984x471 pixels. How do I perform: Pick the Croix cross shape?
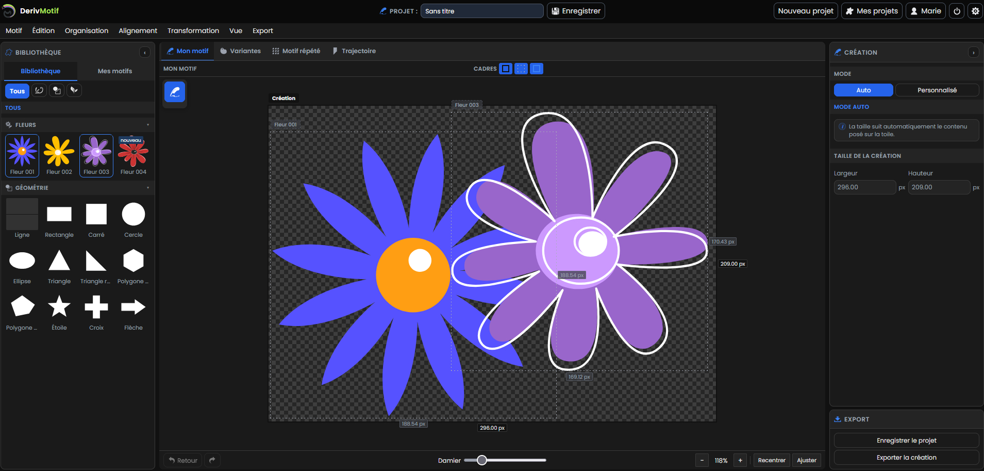pos(96,312)
